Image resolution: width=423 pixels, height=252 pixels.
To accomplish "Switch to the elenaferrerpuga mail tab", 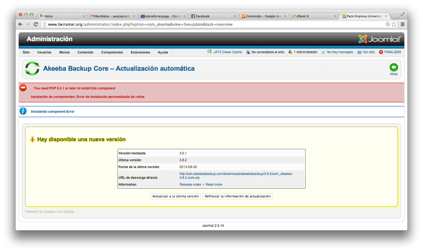I will 163,16.
